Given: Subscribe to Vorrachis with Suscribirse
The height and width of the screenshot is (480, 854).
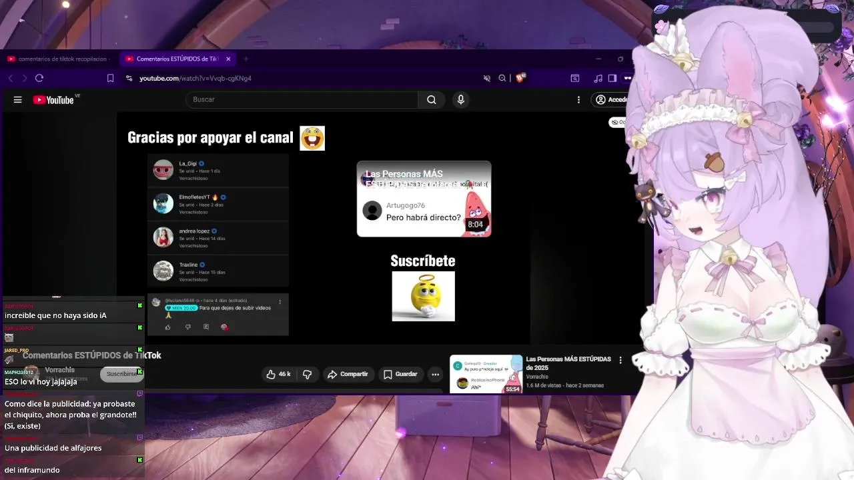Looking at the screenshot, I should click(x=122, y=374).
